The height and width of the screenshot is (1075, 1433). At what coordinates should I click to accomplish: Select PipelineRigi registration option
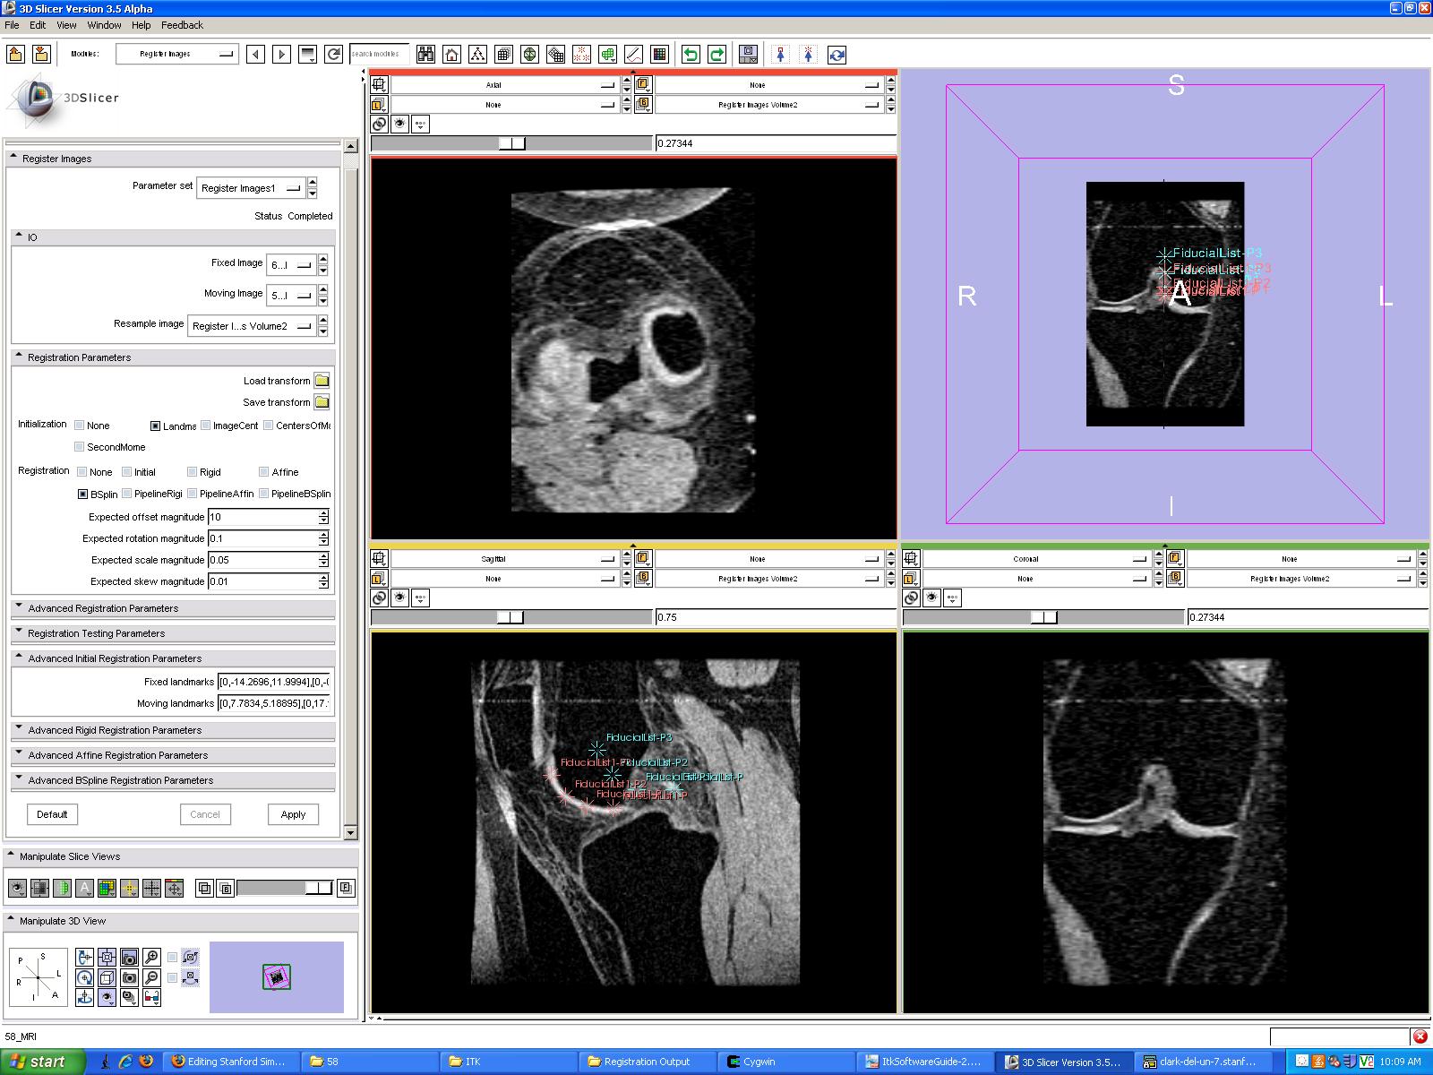pos(127,494)
